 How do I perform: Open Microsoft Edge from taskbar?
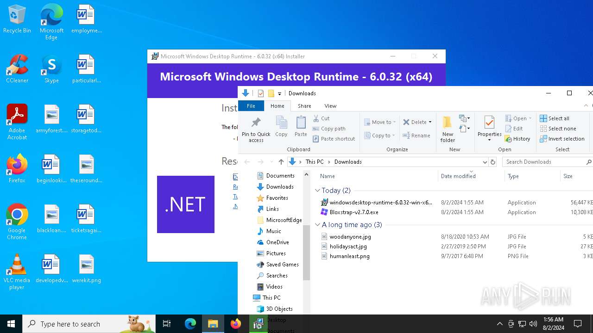190,324
